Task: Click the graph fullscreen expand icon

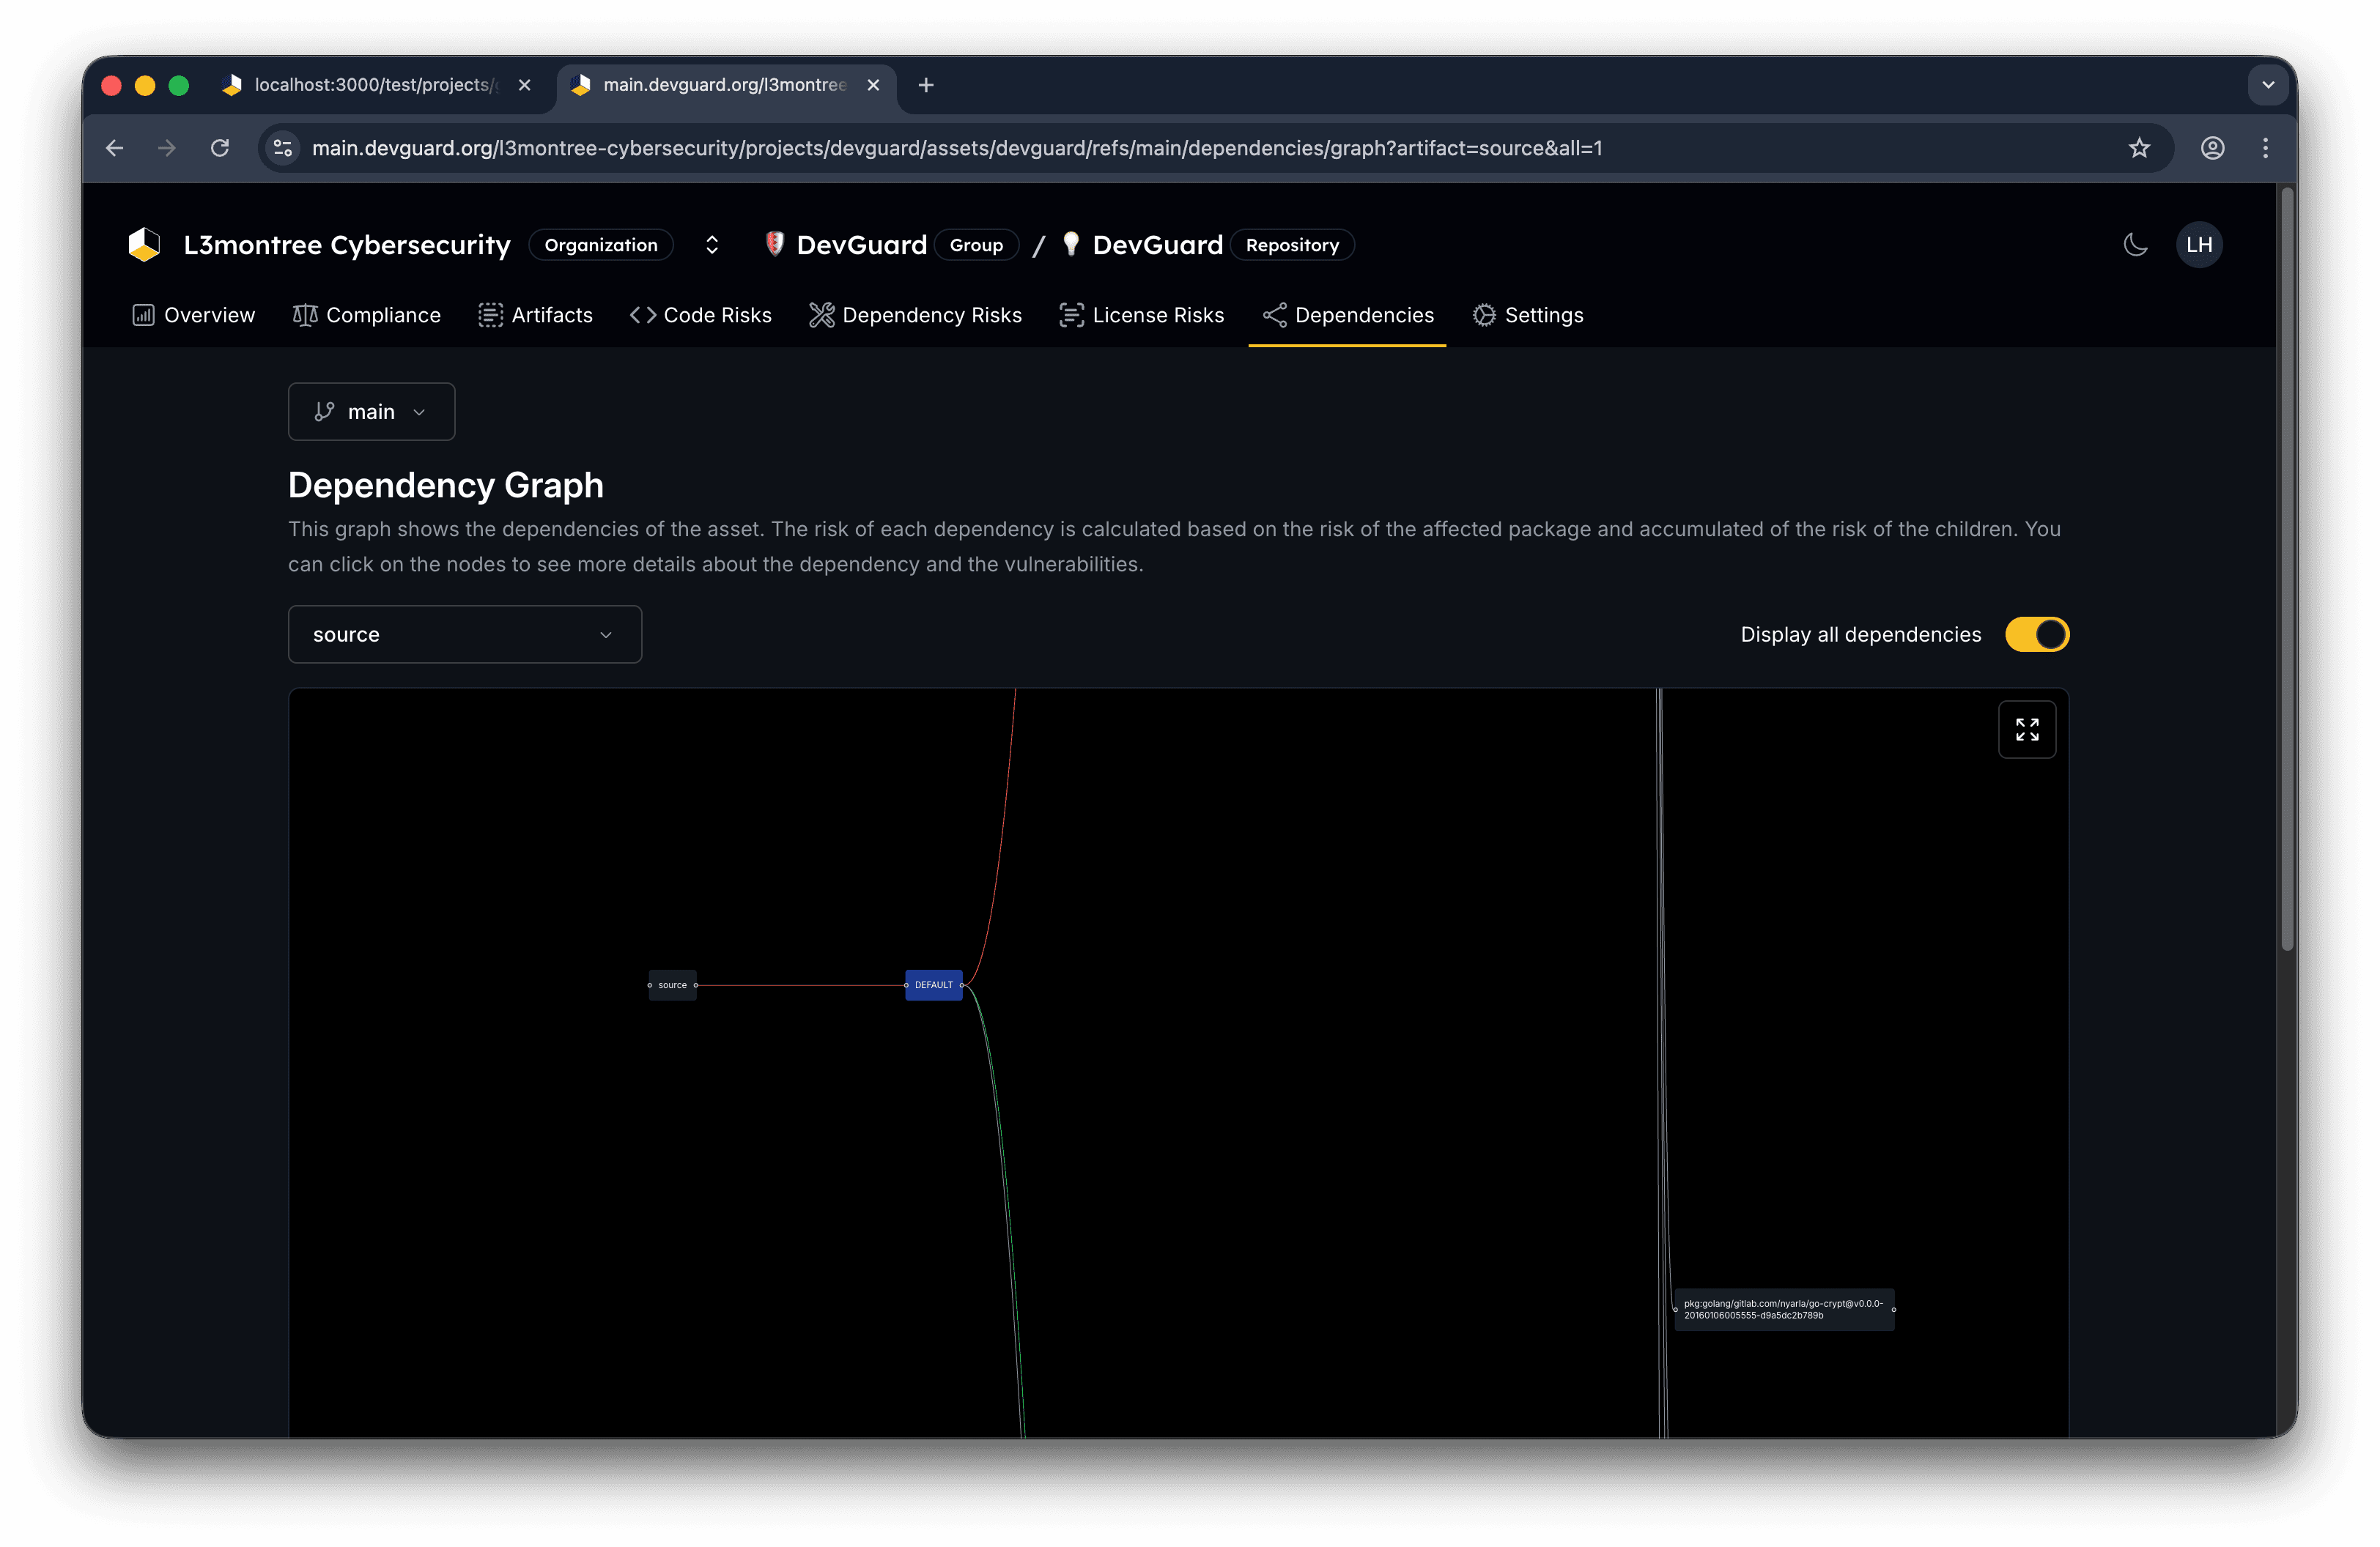Action: tap(2026, 730)
